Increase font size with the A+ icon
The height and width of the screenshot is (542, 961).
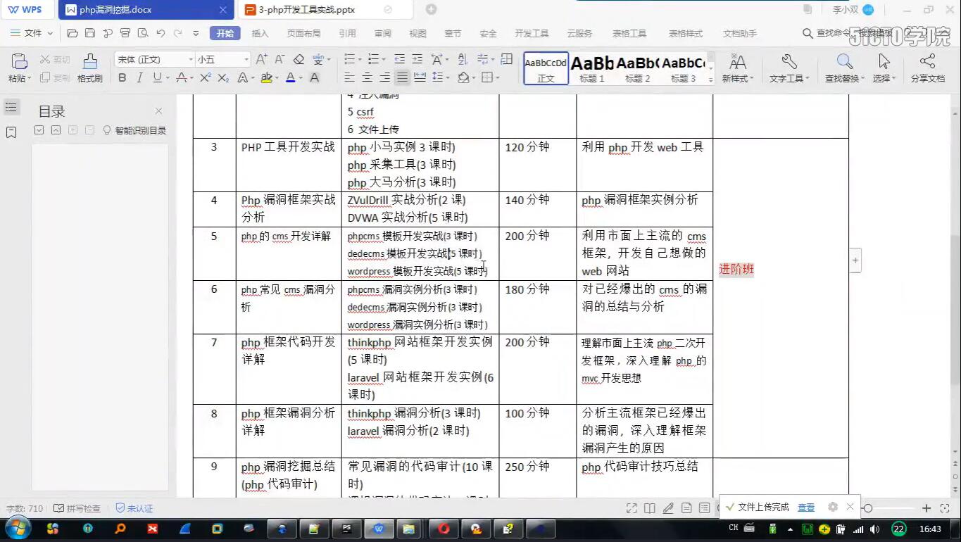261,59
